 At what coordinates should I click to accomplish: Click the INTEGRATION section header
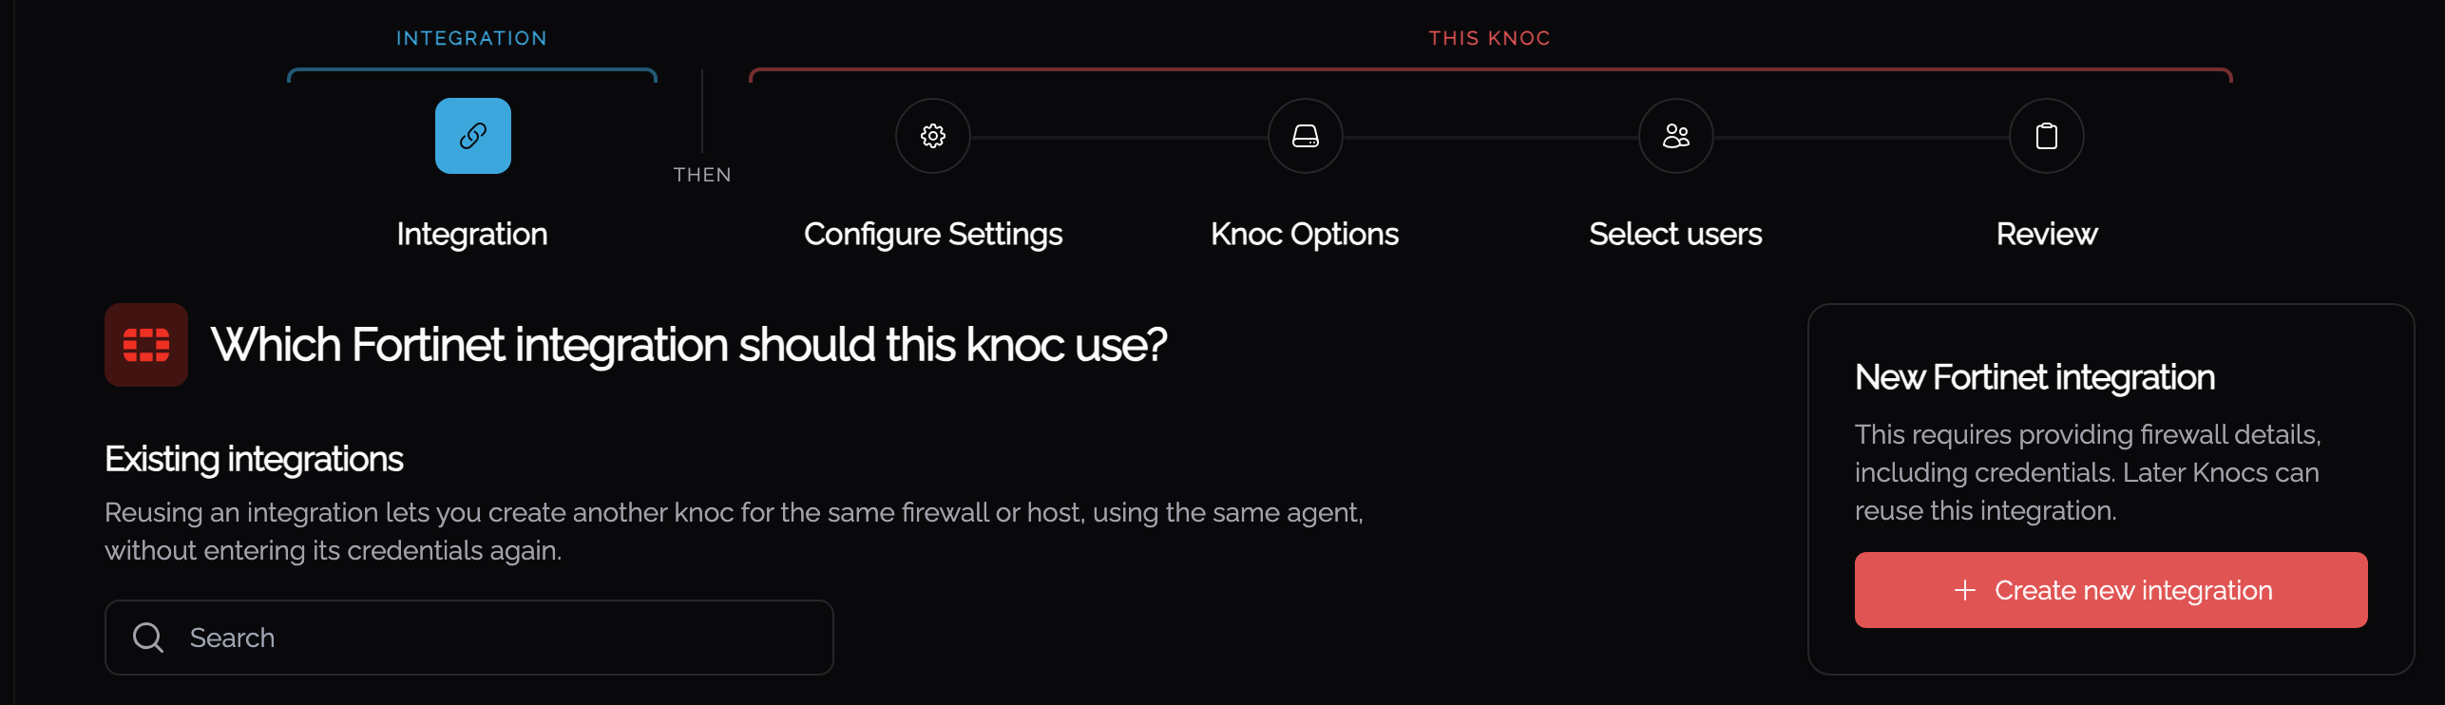(x=471, y=38)
